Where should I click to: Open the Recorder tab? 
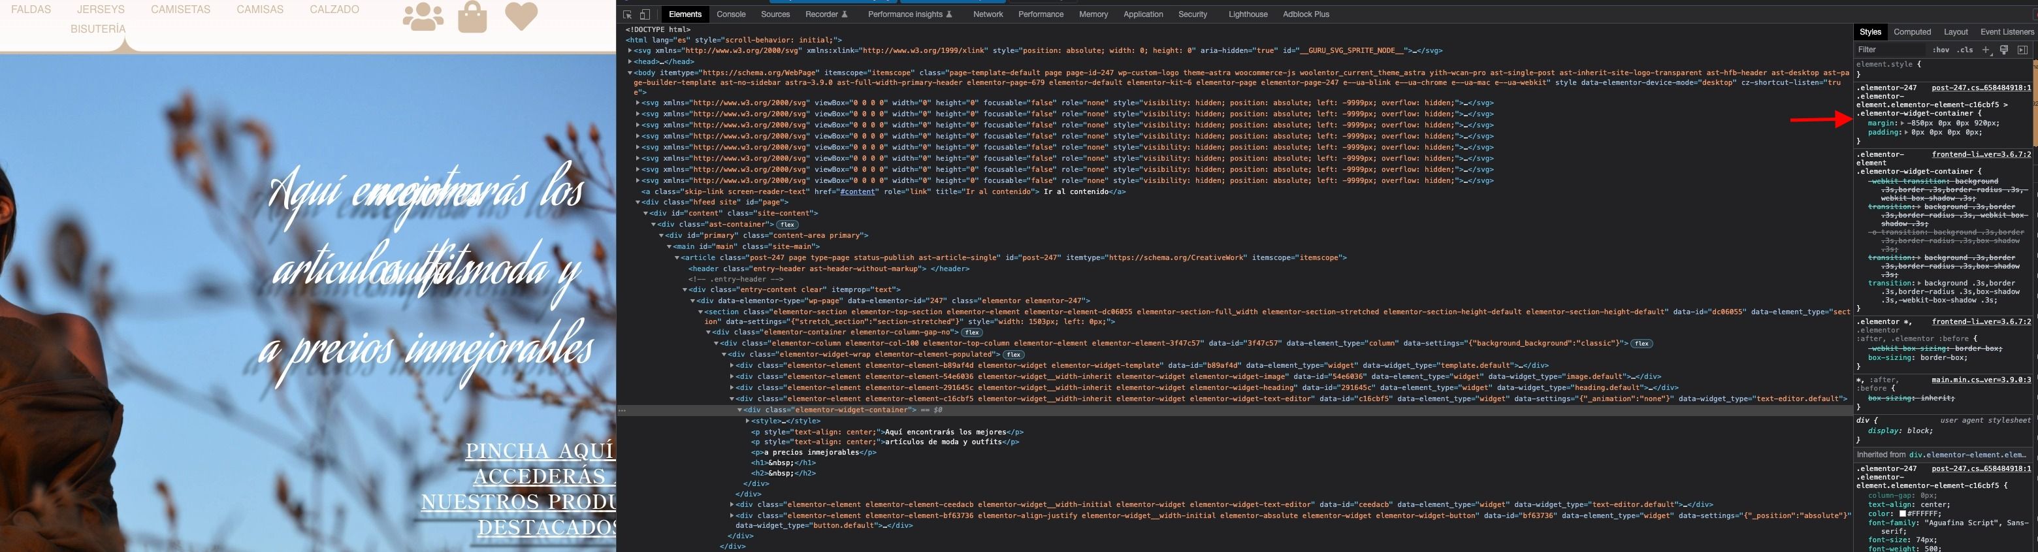click(x=826, y=14)
